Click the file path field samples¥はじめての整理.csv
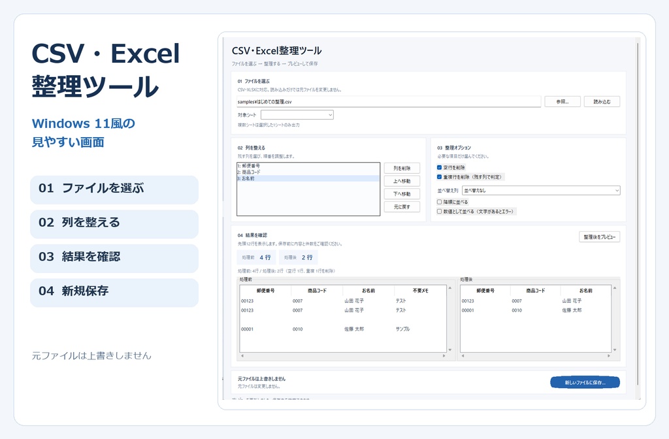The image size is (669, 439). [389, 101]
